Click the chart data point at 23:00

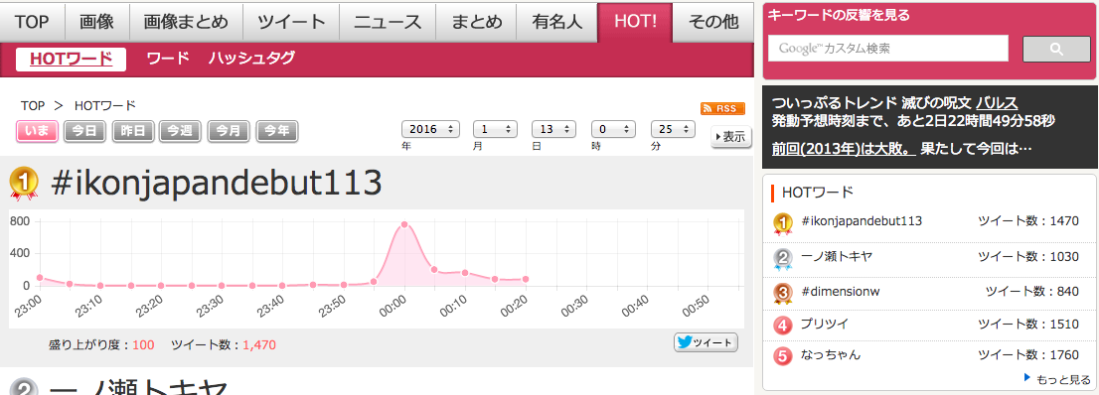point(40,278)
